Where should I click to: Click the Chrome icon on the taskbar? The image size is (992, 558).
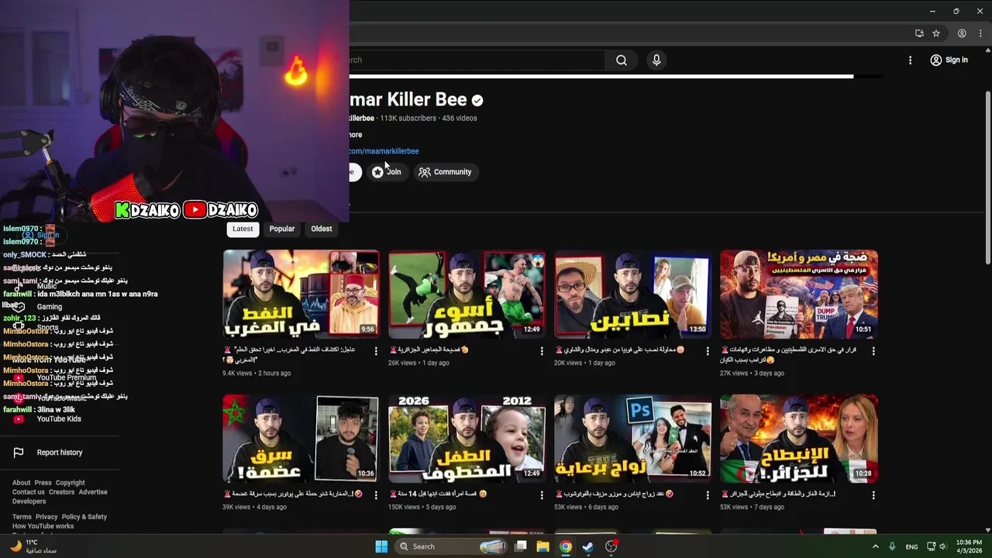566,546
